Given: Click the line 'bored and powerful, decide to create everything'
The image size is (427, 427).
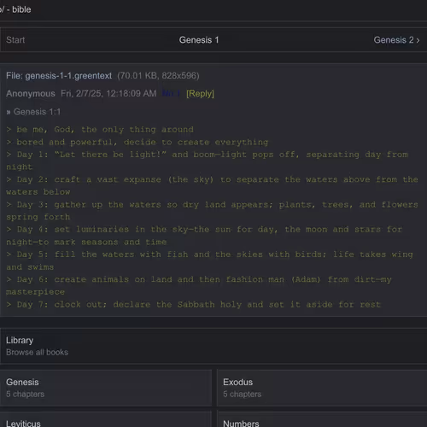Looking at the screenshot, I should (137, 142).
